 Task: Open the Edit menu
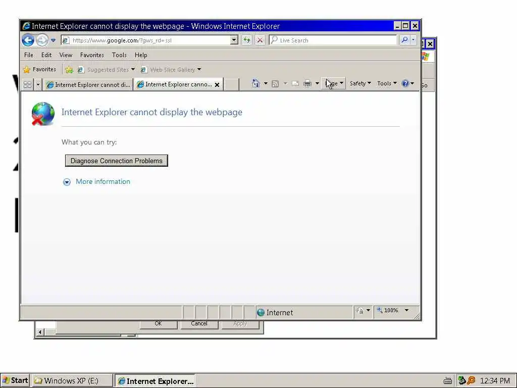pyautogui.click(x=46, y=55)
